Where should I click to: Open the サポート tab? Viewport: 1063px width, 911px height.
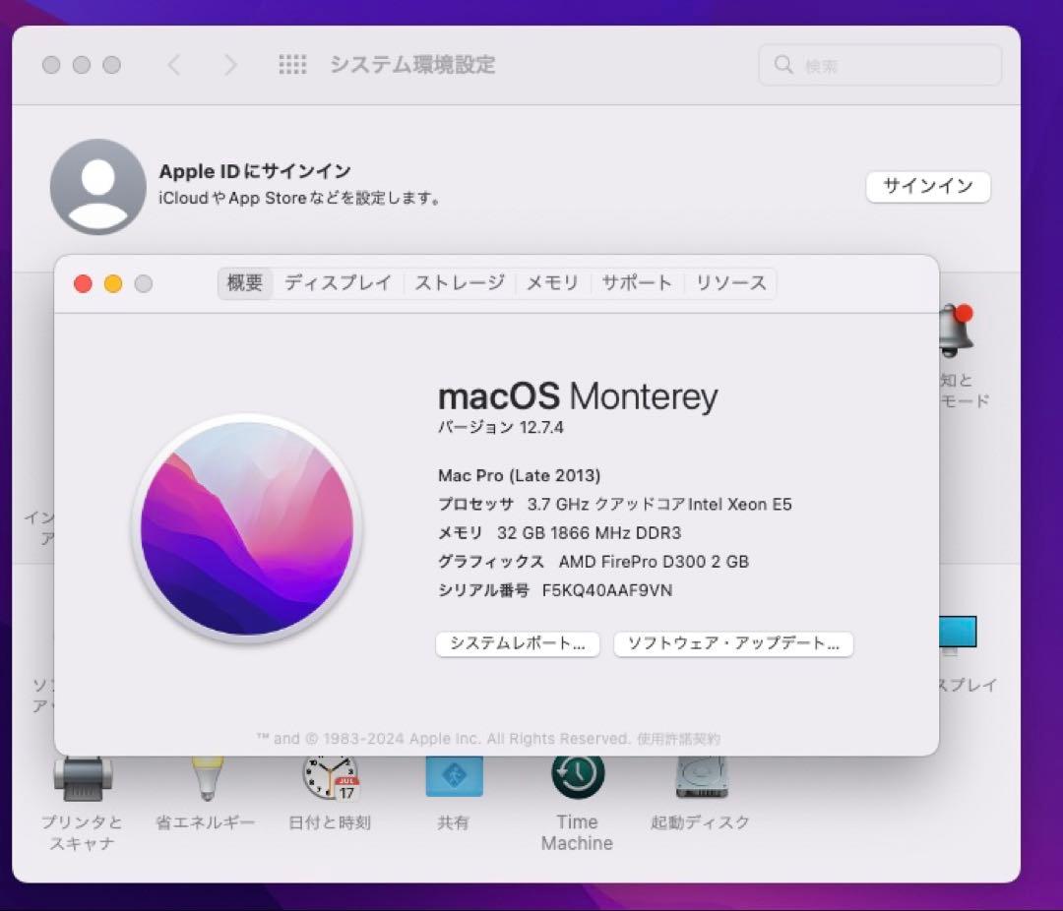[x=636, y=282]
